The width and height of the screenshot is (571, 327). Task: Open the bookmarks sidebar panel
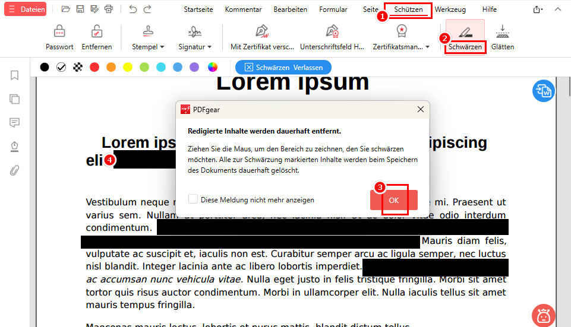15,75
